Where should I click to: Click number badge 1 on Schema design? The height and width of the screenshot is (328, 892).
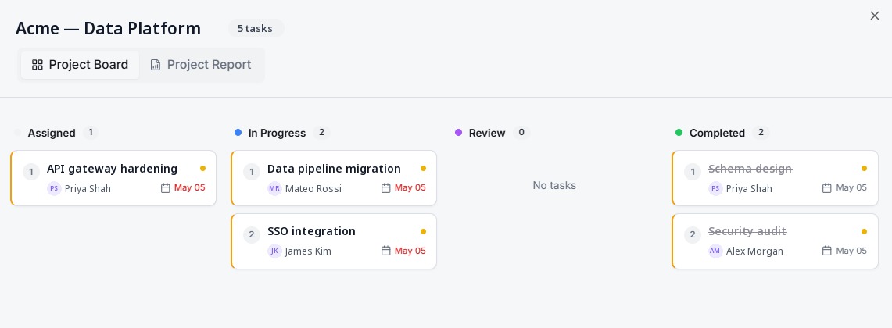[693, 172]
